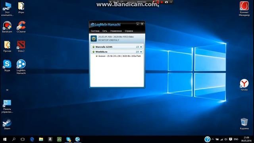Open the Справка menu in Hamachi
Screen dimensions: 254x143
pyautogui.click(x=129, y=31)
